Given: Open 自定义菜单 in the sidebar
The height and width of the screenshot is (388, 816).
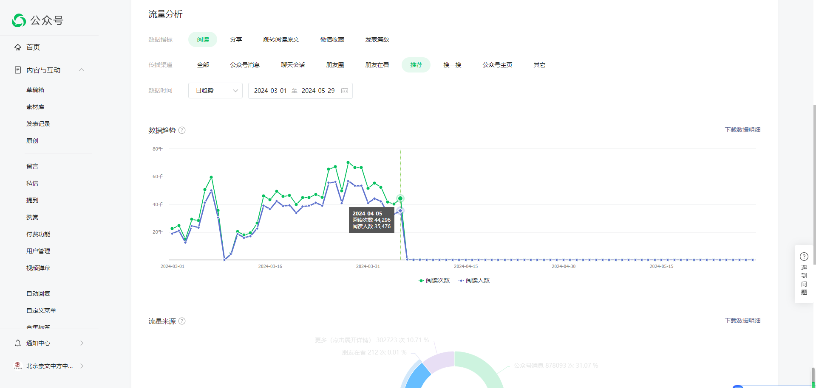Looking at the screenshot, I should point(41,310).
